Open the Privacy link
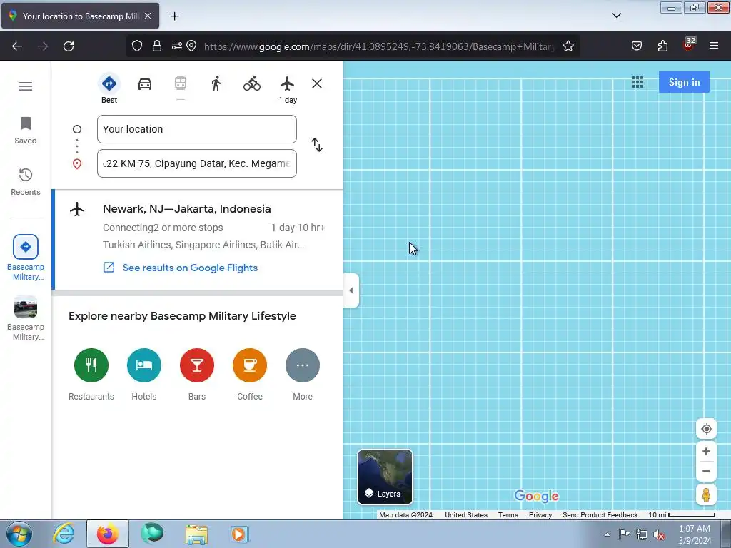The image size is (731, 548). click(540, 515)
